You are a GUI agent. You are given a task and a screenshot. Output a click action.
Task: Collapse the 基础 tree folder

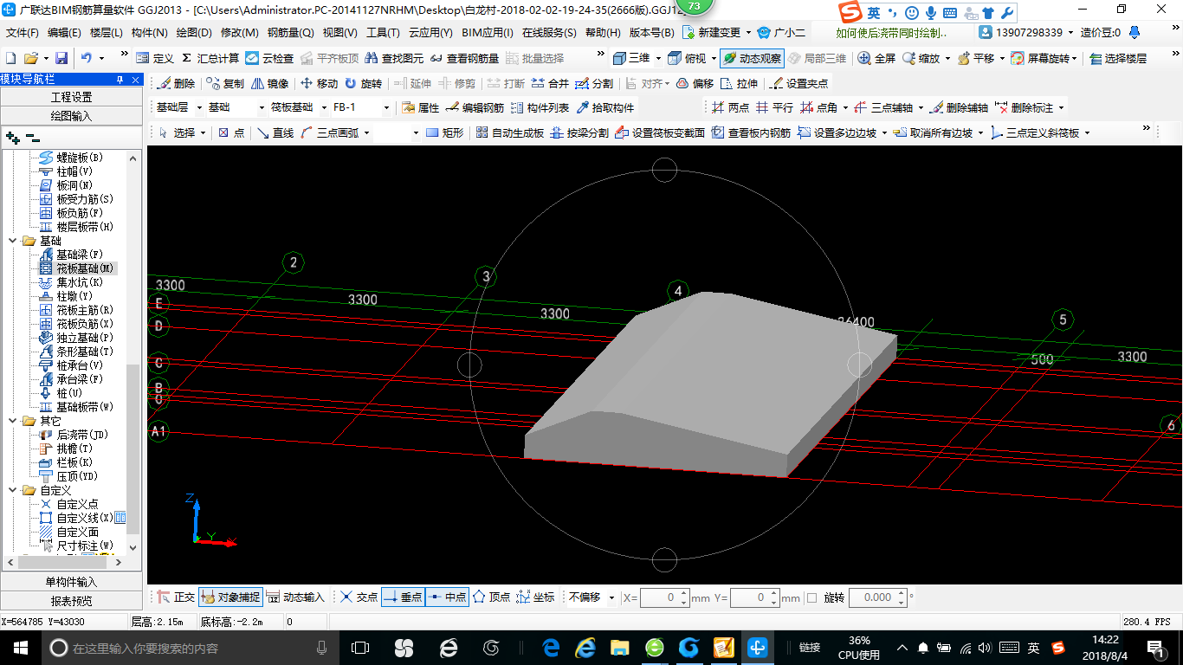(x=13, y=241)
